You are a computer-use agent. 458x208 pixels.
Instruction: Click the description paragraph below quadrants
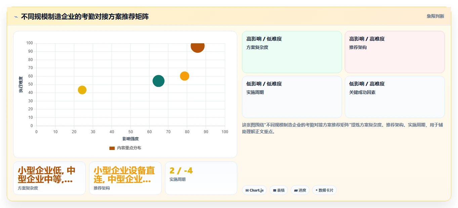(x=343, y=128)
